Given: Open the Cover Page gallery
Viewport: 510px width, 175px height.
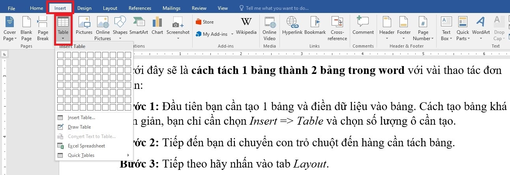Looking at the screenshot, I should pos(10,28).
